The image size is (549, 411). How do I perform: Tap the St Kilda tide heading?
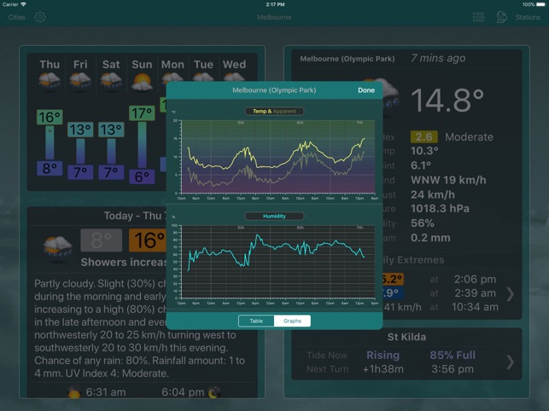[x=406, y=337]
